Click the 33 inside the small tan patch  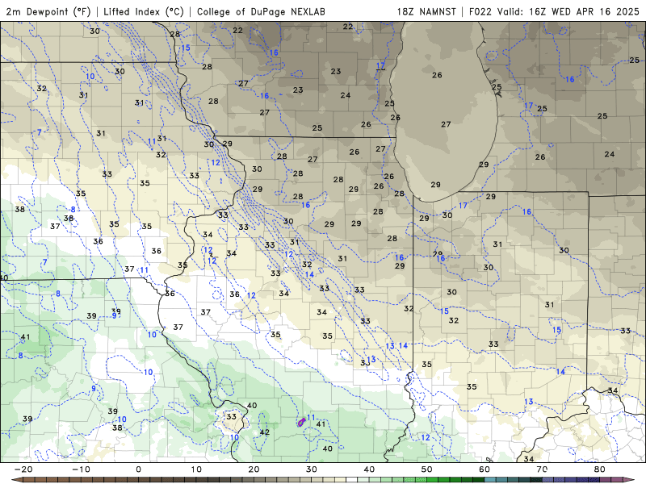[232, 416]
